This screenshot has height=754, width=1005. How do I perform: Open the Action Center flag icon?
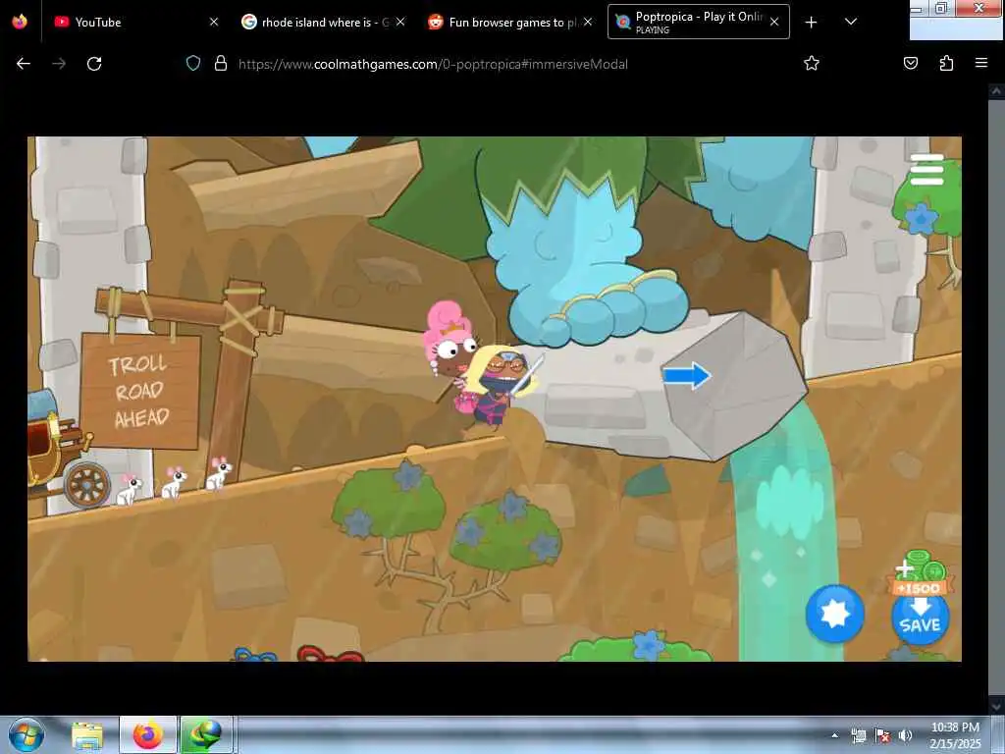click(x=882, y=736)
